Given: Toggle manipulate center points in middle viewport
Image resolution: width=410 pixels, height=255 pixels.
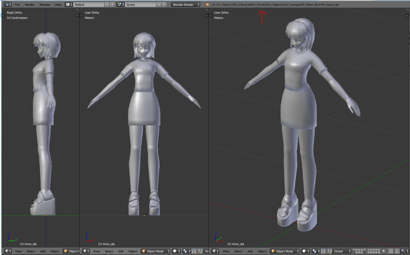Looking at the screenshot, I should (x=194, y=251).
